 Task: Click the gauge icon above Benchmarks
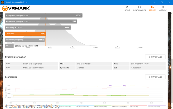tap(139, 7)
